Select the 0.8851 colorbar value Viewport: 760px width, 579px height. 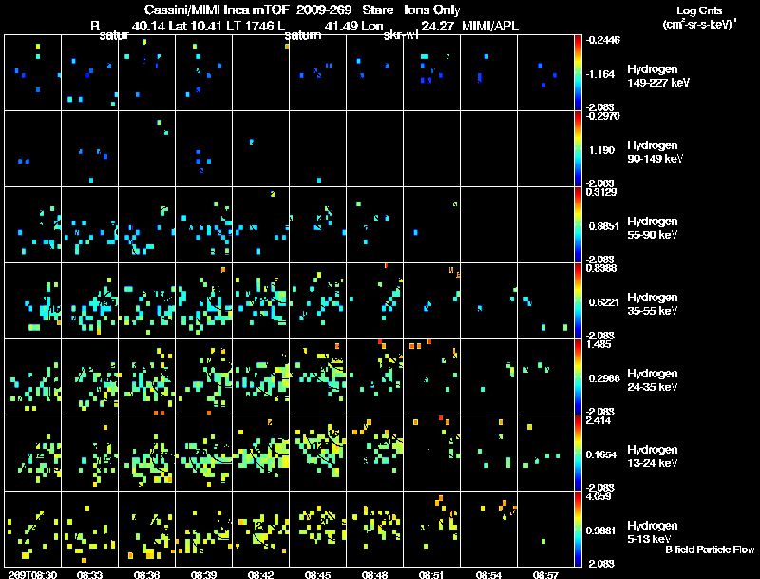tap(604, 226)
